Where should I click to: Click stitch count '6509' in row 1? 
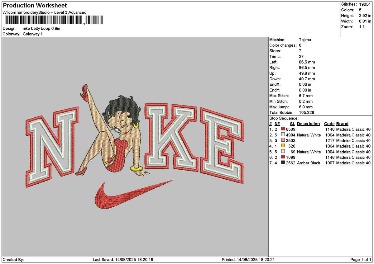(290, 129)
